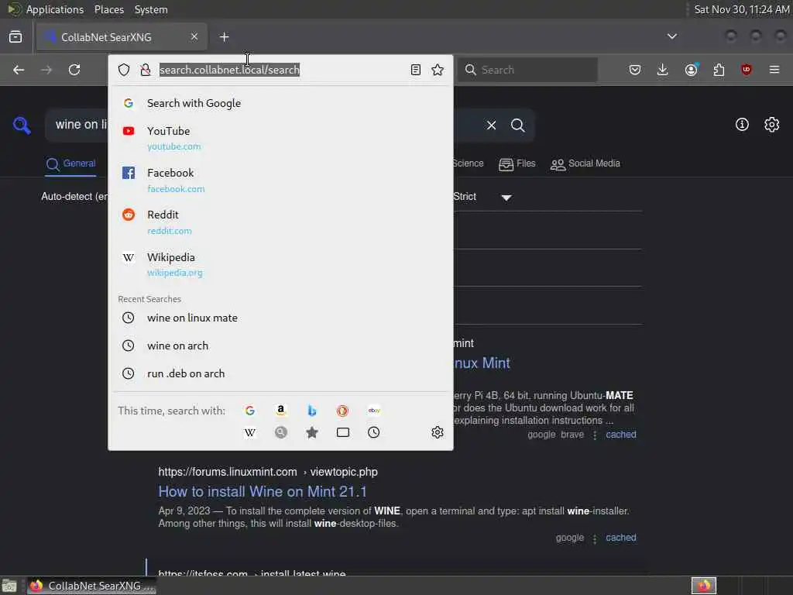Open the connection not secure lock icon

146,70
